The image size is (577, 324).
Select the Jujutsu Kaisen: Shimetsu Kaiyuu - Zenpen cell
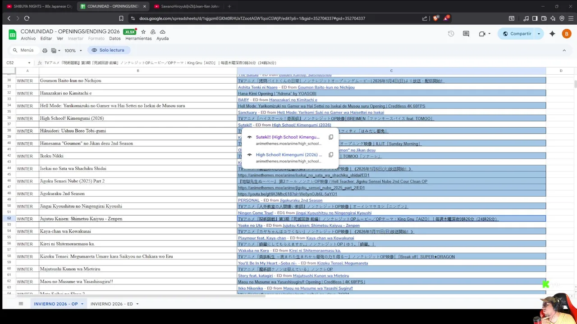tap(138, 219)
